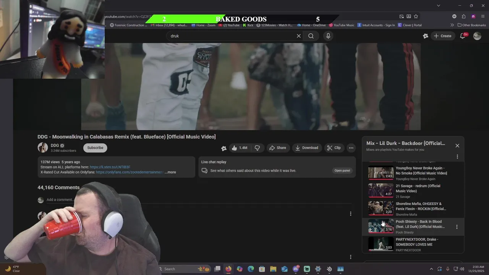Open Other Bookmarks folder
The height and width of the screenshot is (275, 489).
[471, 25]
